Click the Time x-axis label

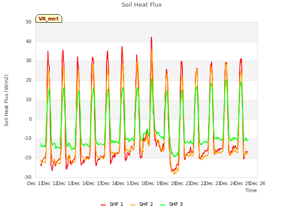click(x=251, y=190)
